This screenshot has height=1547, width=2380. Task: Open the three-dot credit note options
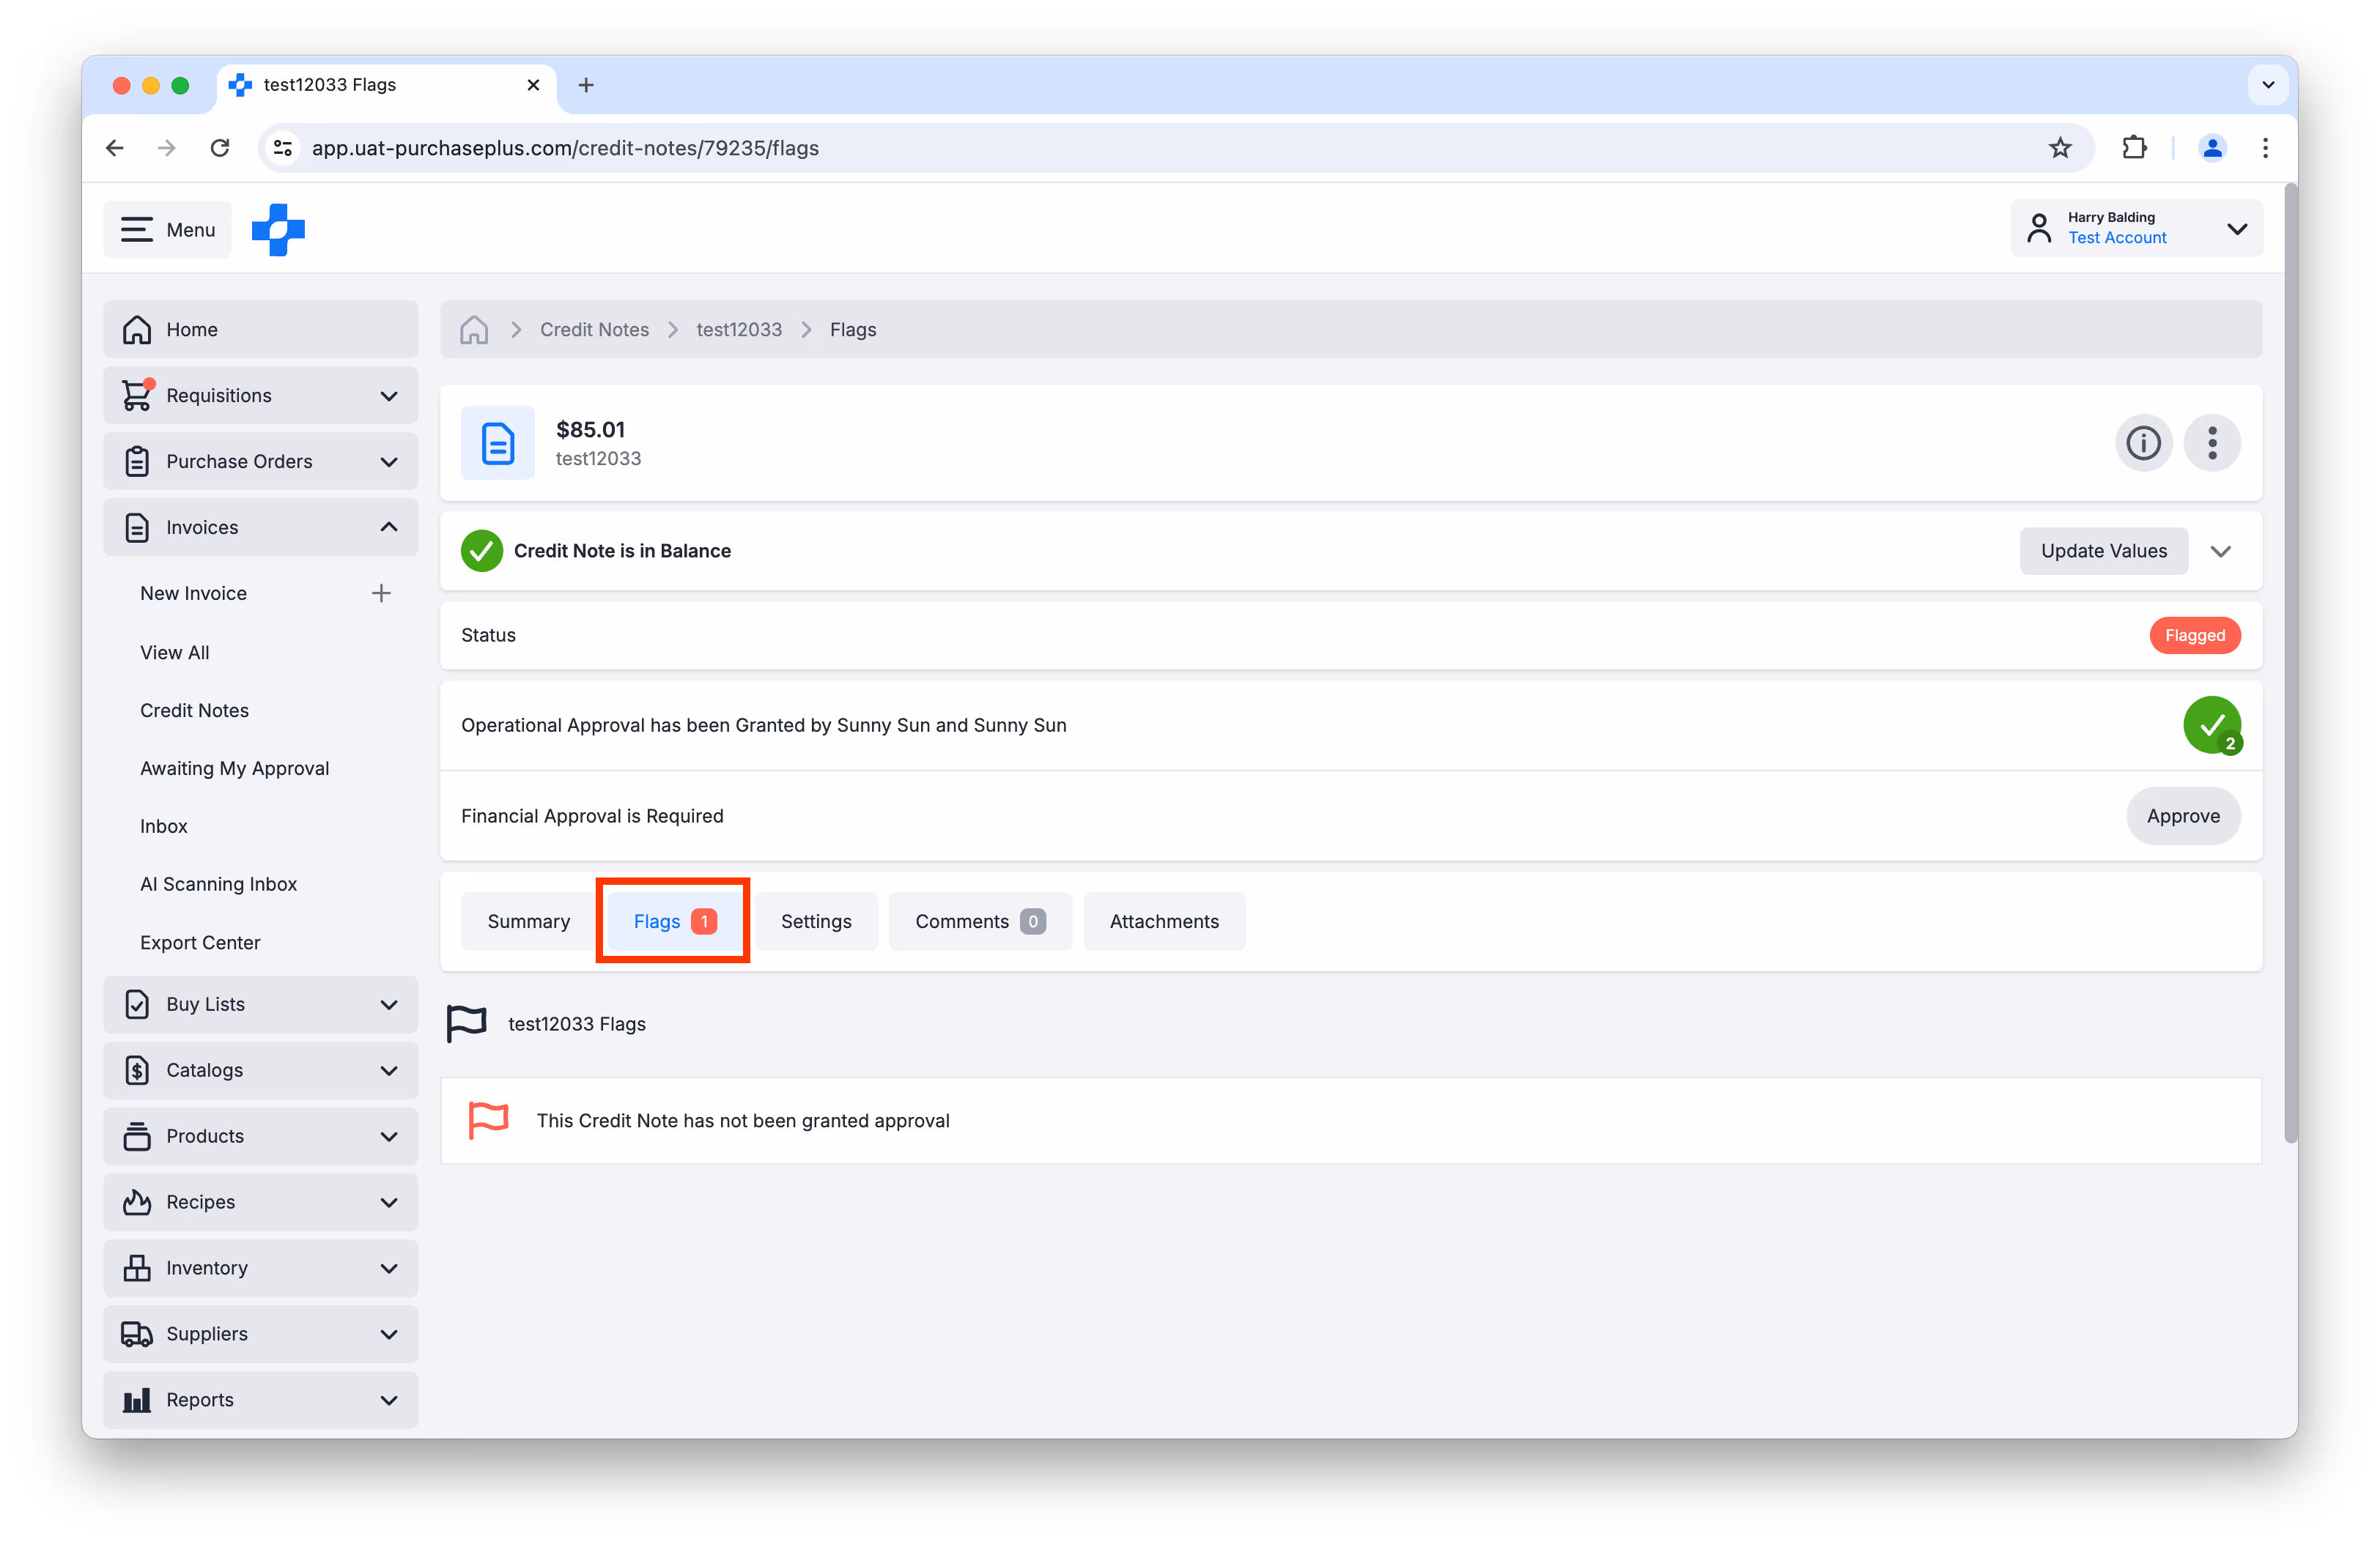[x=2211, y=442]
